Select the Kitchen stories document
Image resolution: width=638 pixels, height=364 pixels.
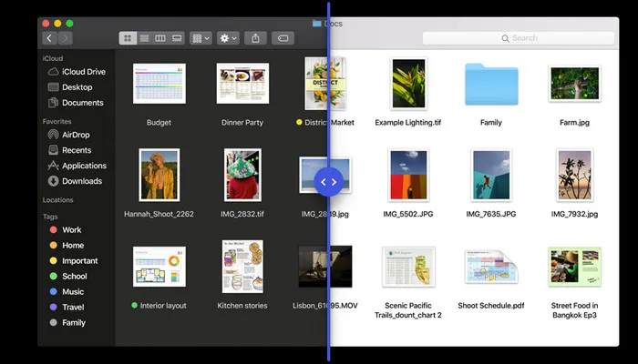click(x=242, y=267)
